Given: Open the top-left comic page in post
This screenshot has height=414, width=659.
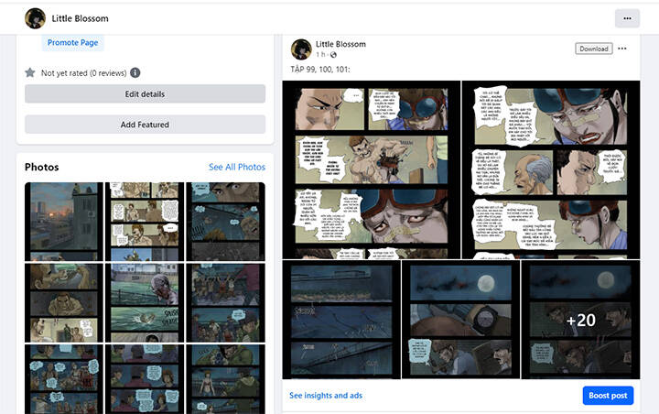Looking at the screenshot, I should point(371,169).
